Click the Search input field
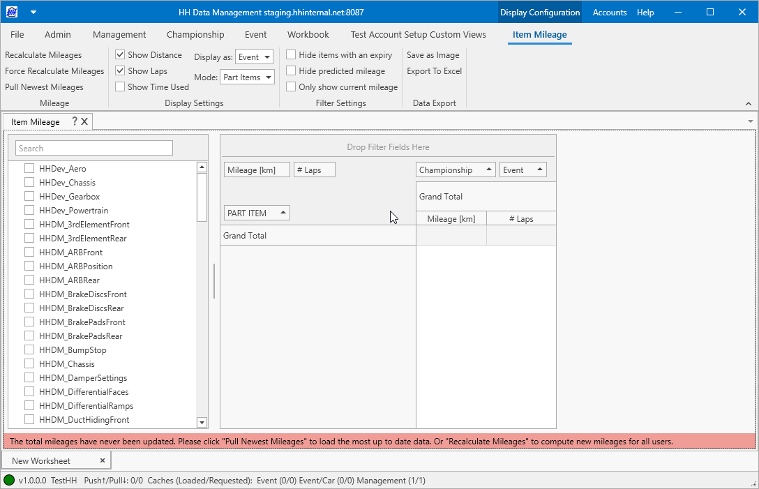 click(94, 148)
